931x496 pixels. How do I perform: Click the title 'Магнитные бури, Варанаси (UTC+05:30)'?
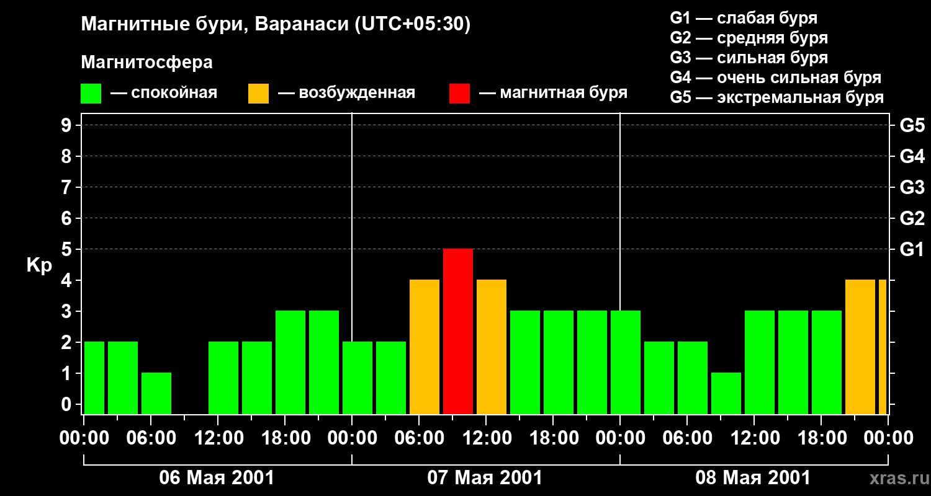tap(276, 25)
